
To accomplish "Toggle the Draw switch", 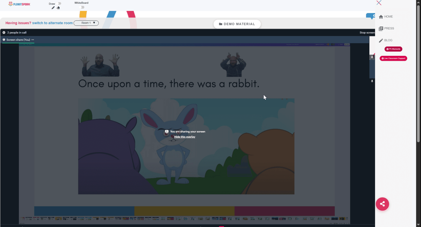I will click(59, 3).
